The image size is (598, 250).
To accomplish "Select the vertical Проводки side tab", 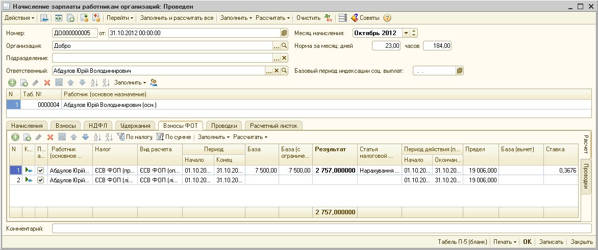I will coord(585,177).
